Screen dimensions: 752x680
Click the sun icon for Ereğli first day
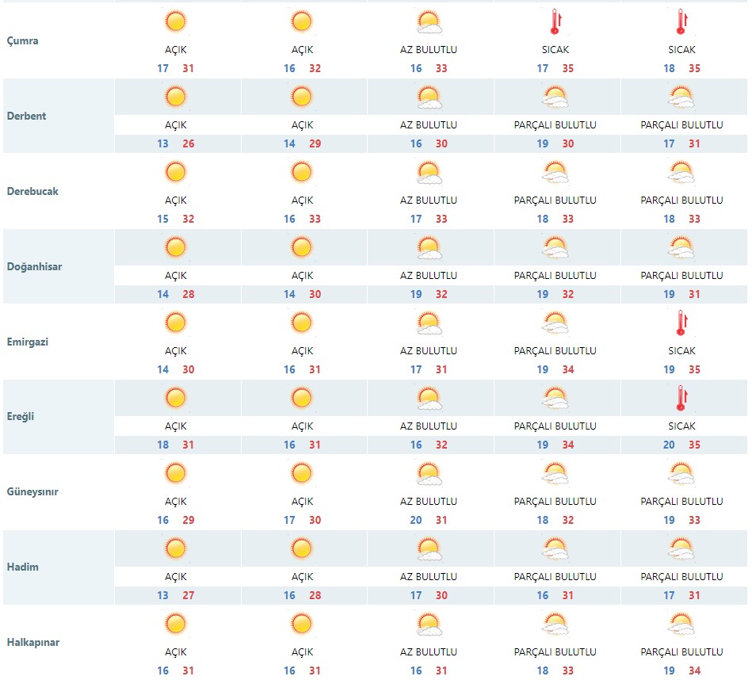tap(175, 398)
